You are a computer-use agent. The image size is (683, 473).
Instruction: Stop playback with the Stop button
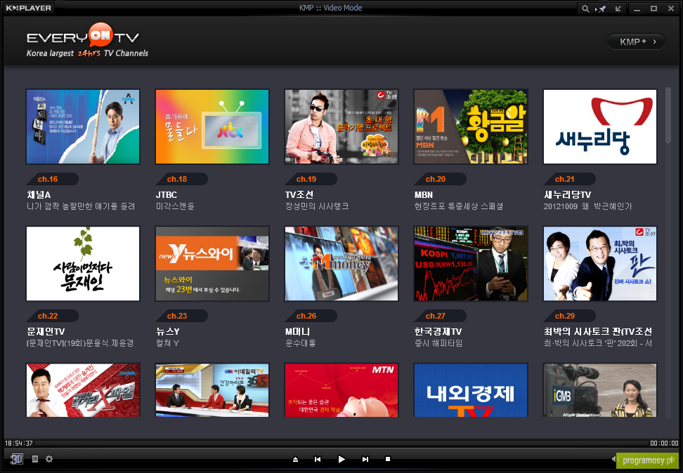click(388, 459)
